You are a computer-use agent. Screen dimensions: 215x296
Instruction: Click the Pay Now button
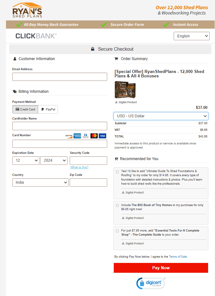(x=161, y=268)
